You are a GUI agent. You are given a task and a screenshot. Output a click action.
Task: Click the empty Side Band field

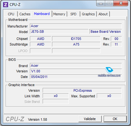[56, 101]
